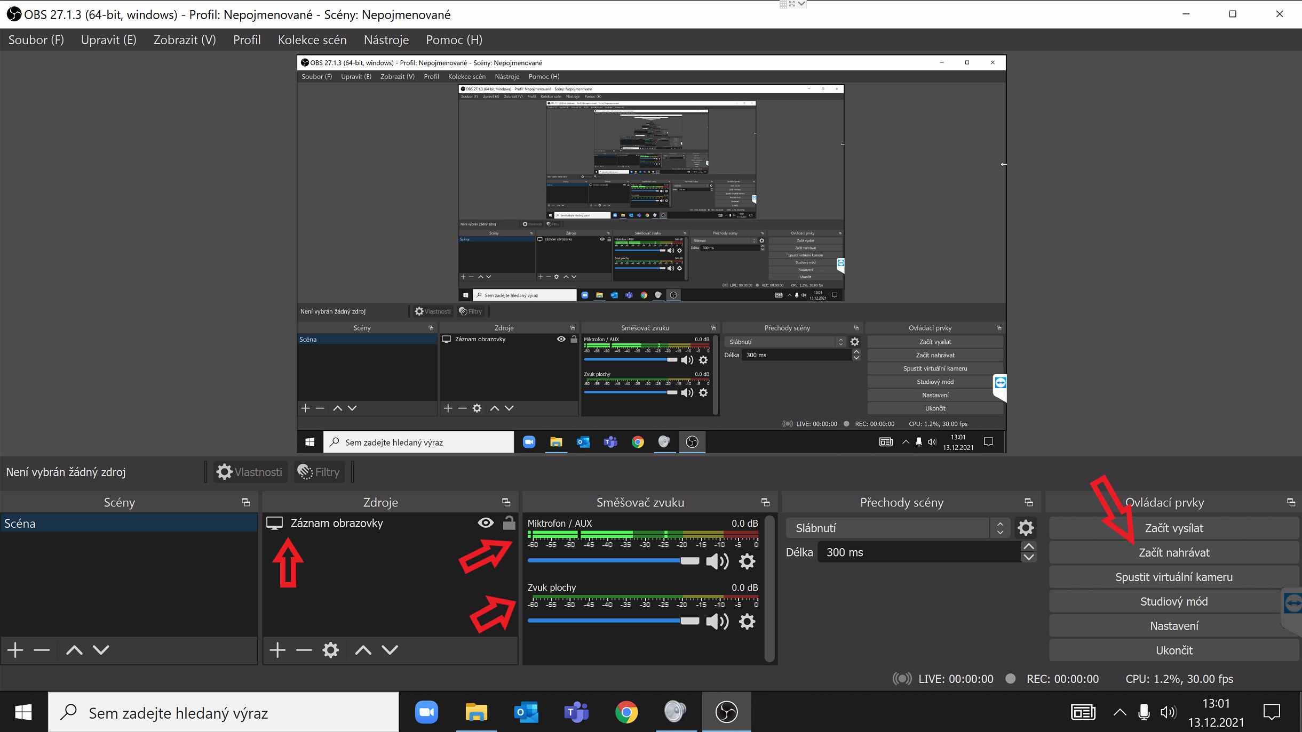Open the Nástroje menu
1302x732 pixels.
[386, 40]
